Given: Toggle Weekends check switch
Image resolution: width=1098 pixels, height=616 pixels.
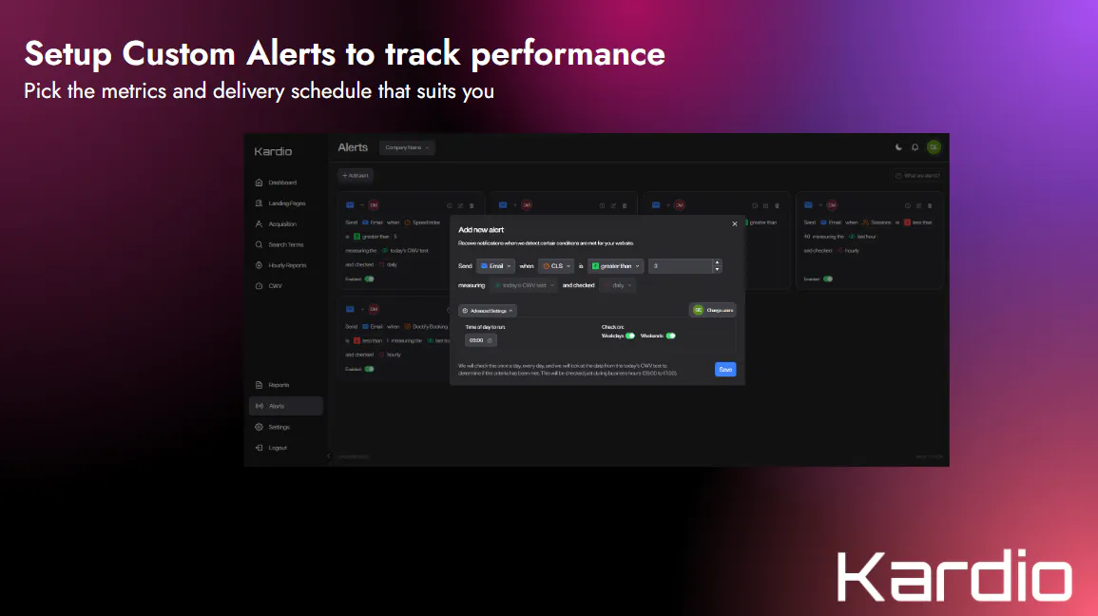Looking at the screenshot, I should pyautogui.click(x=671, y=336).
